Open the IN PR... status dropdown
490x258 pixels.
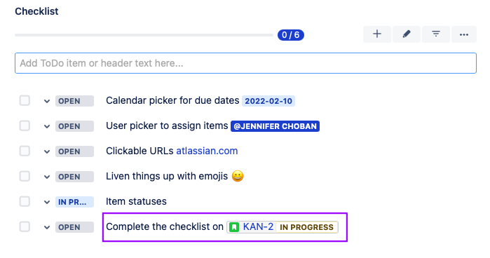pos(74,202)
